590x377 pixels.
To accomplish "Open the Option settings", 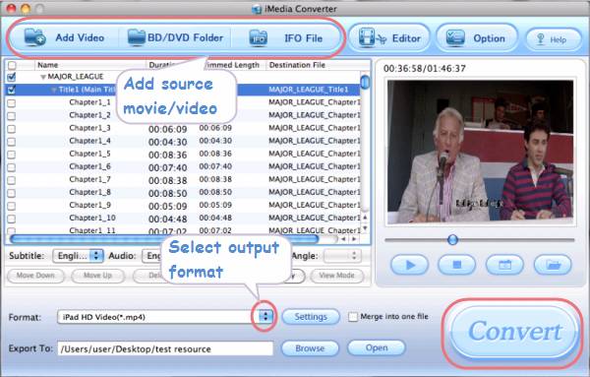I will point(476,38).
